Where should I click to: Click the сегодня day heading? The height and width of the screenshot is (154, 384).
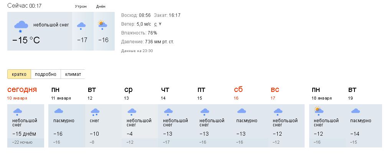pos(22,90)
